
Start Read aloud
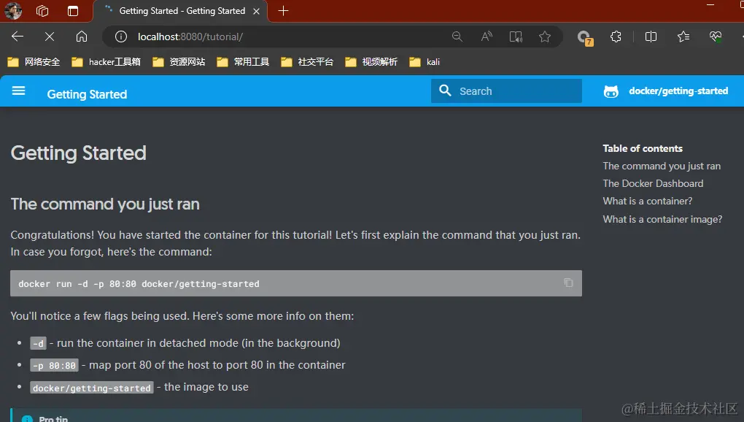coord(487,37)
